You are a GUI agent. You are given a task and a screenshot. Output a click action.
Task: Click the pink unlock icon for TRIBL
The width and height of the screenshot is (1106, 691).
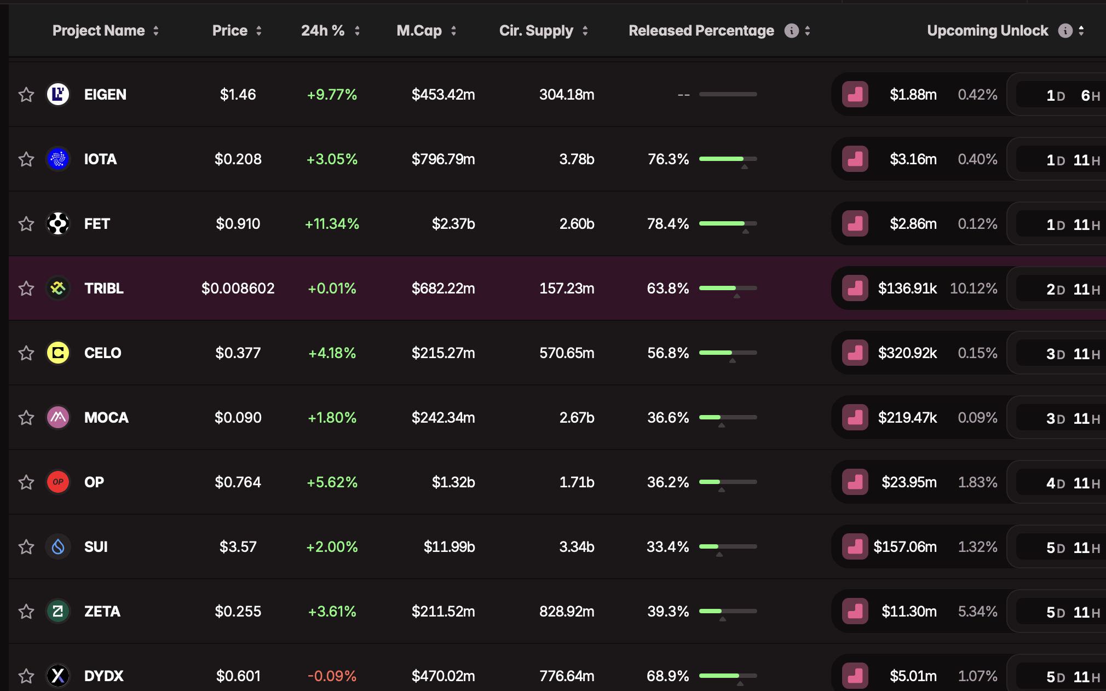[x=855, y=288]
